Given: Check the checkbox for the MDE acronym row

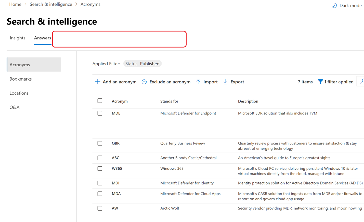Looking at the screenshot, I should (100, 113).
